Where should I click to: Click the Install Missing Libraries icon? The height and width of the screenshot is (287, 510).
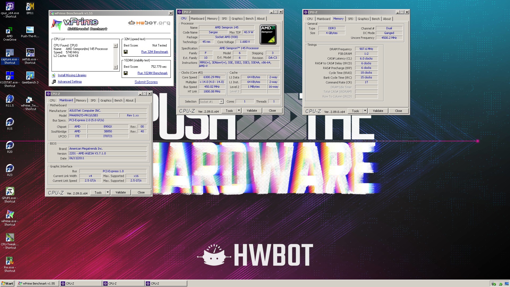54,75
